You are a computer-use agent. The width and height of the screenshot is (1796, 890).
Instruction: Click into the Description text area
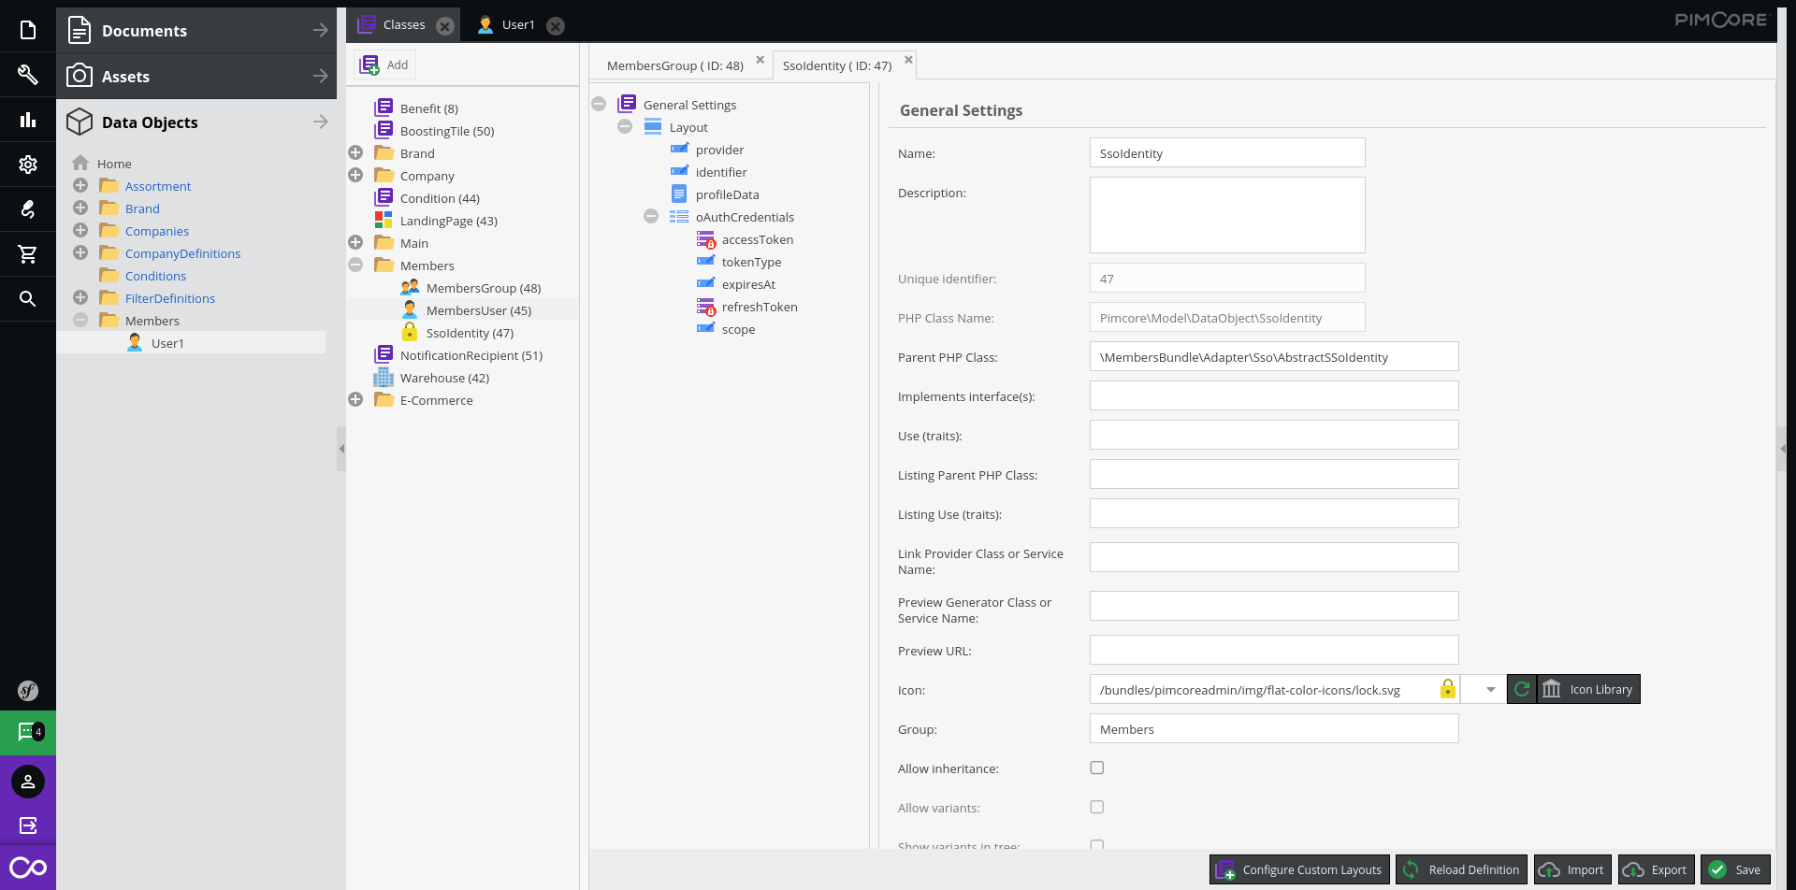coord(1226,215)
